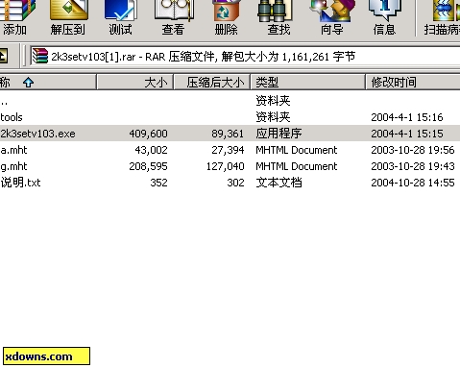Sort by 修改时间 column header
Image resolution: width=460 pixels, height=368 pixels.
coord(413,83)
